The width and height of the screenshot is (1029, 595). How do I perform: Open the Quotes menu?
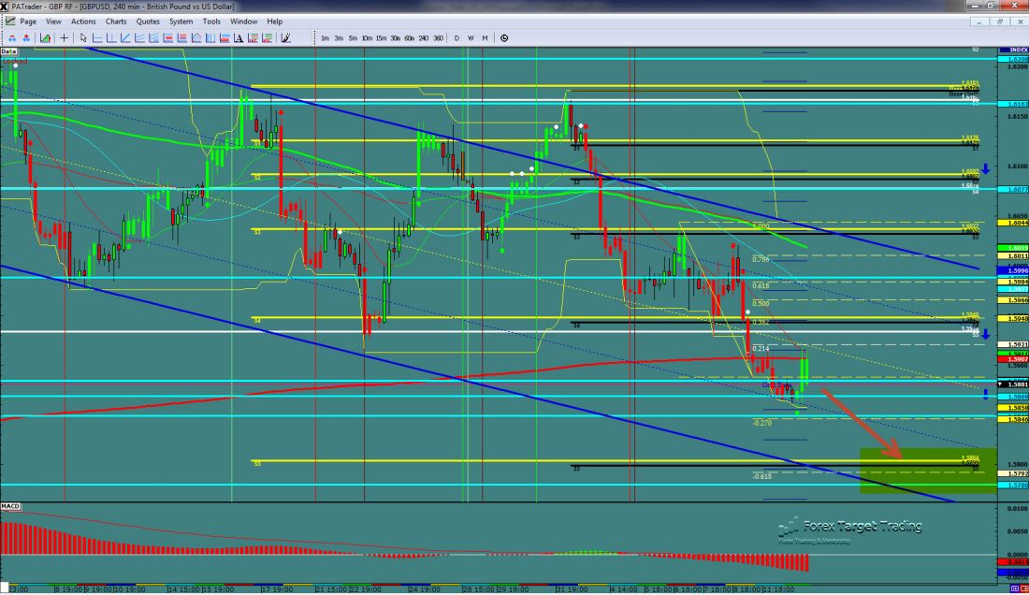(147, 21)
